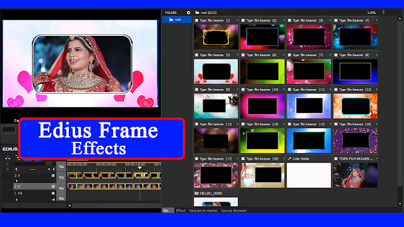Click the green status dot on Tiger film beaver (2)
Image resolution: width=404 pixels, height=227 pixels.
point(284,20)
